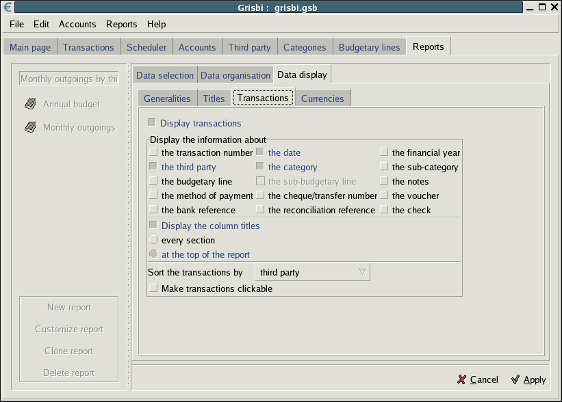Open the Accounts menu

(77, 24)
